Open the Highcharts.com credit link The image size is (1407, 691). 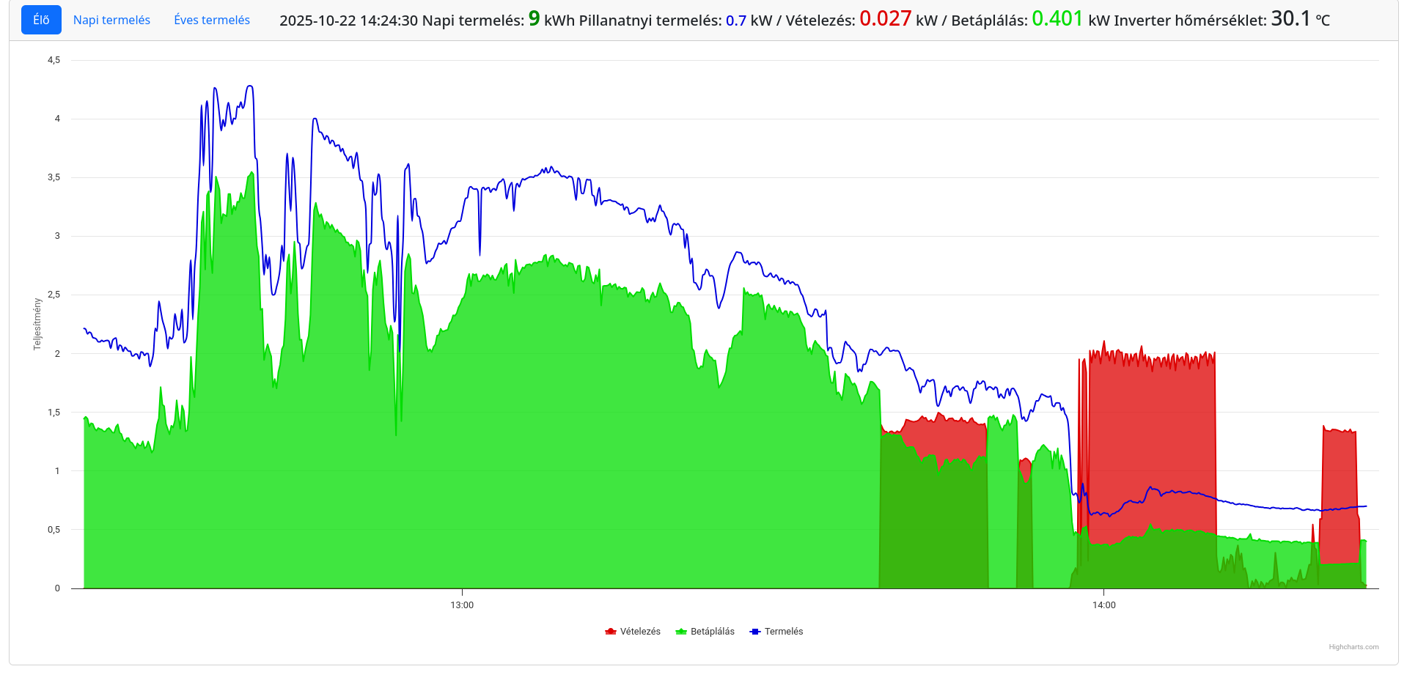coord(1353,647)
